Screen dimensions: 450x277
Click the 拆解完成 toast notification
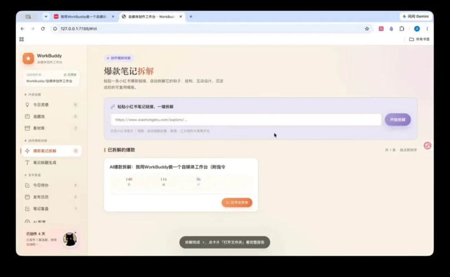click(x=225, y=242)
